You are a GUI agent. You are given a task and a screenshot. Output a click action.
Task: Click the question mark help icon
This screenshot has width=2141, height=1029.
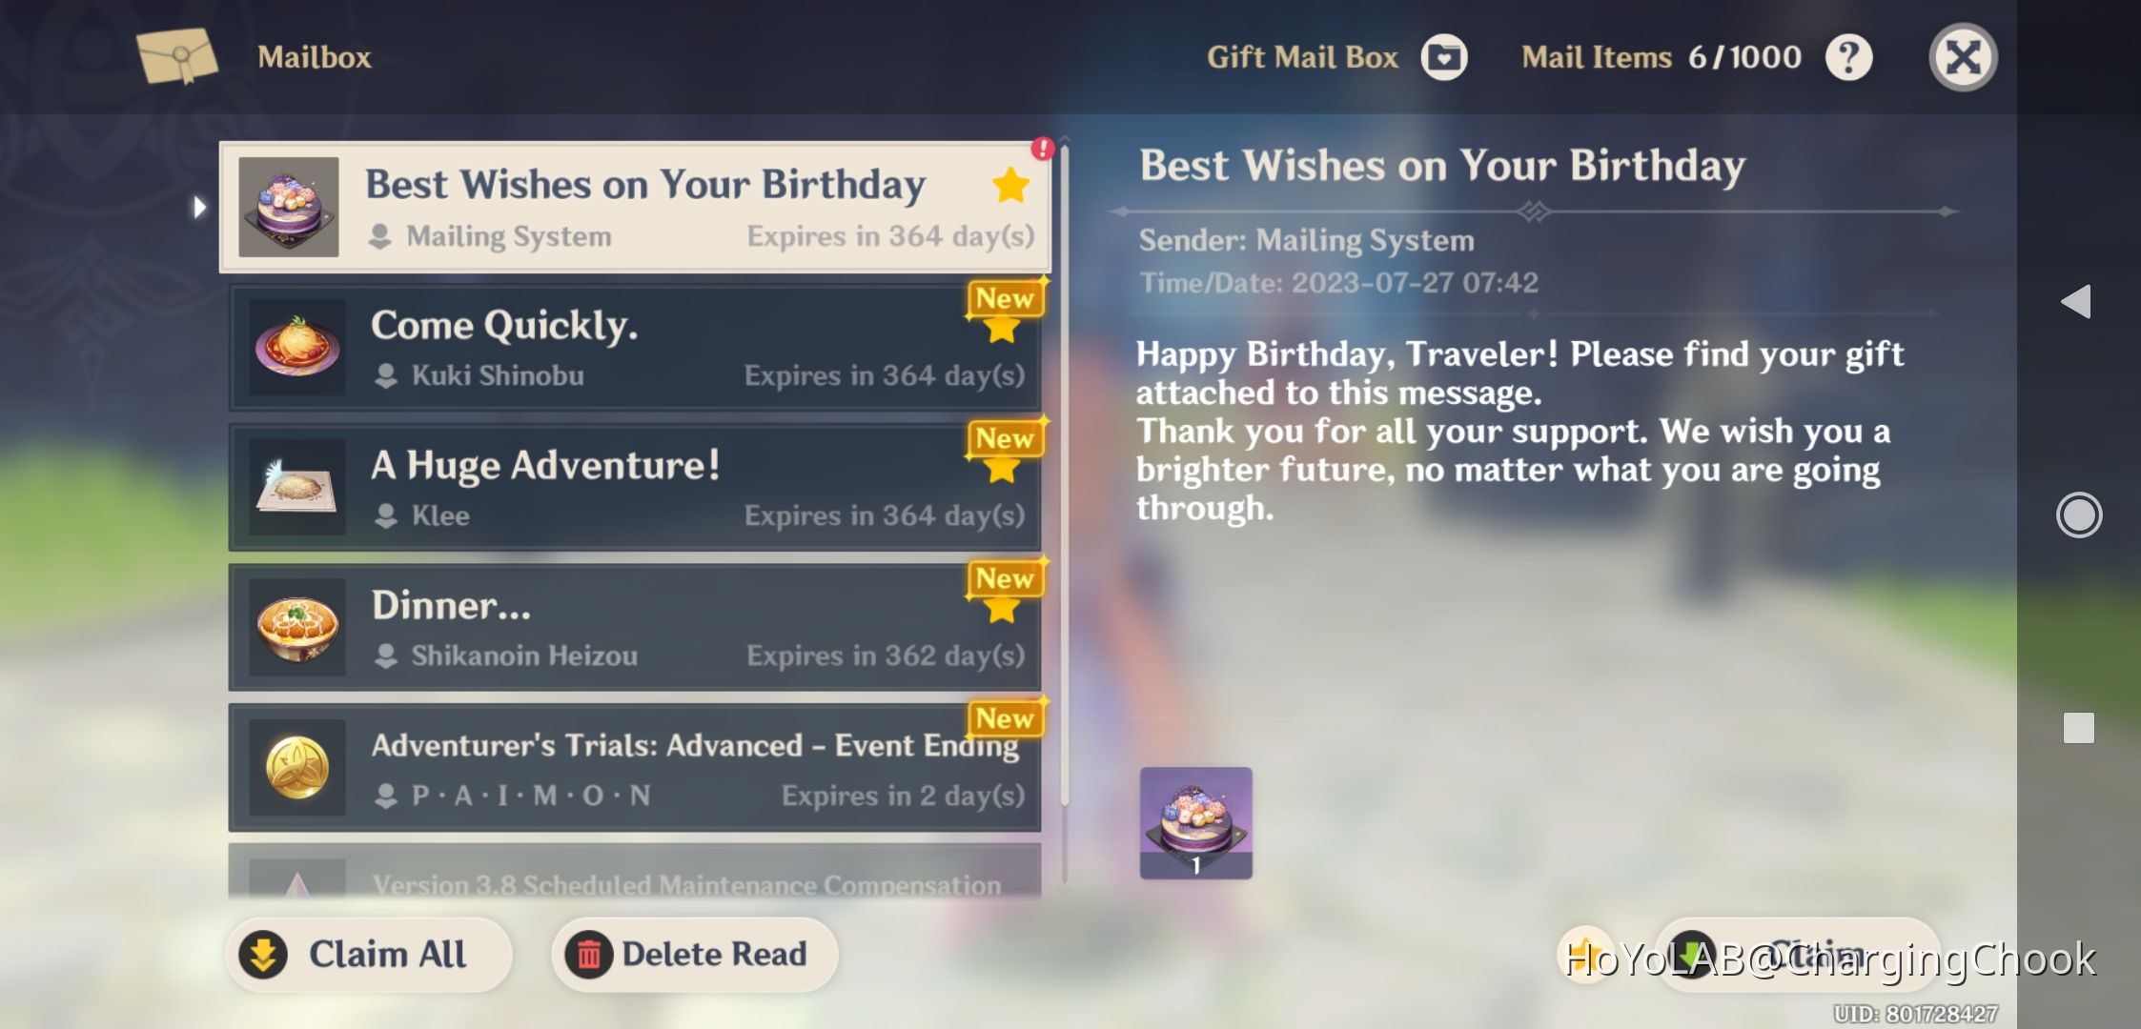[1849, 57]
